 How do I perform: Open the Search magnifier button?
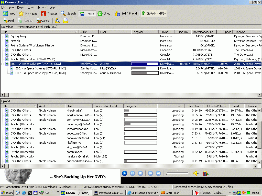tap(68, 14)
